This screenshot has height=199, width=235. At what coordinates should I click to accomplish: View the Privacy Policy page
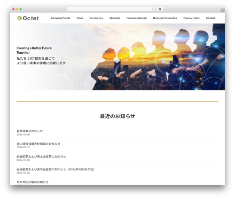(191, 18)
